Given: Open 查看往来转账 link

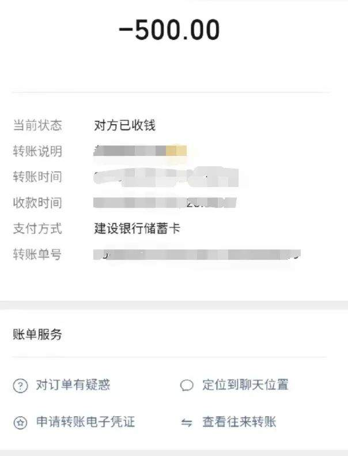Looking at the screenshot, I should click(239, 422).
